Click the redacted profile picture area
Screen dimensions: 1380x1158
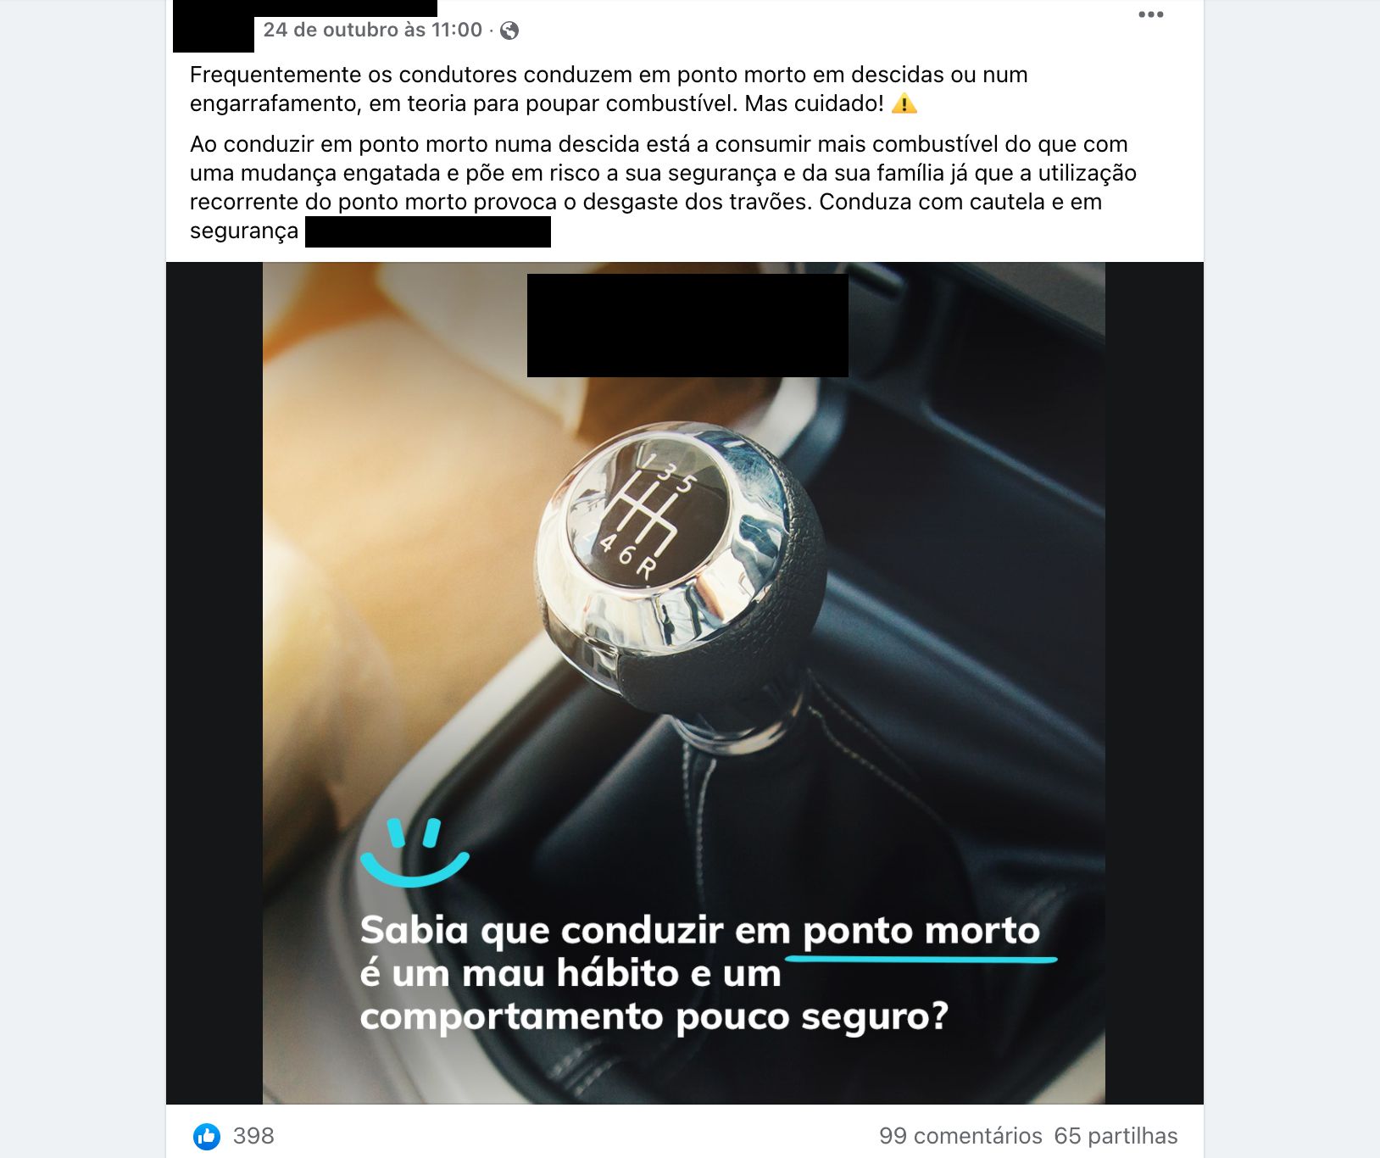click(214, 27)
